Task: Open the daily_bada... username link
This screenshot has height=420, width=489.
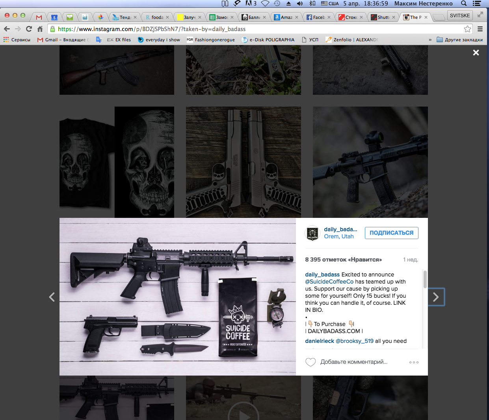Action: coord(340,229)
